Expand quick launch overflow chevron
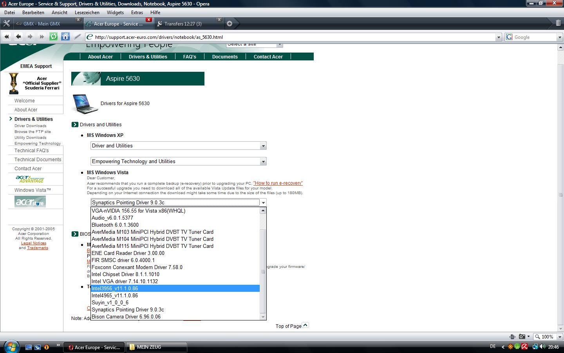Image resolution: width=564 pixels, height=353 pixels. [58, 346]
